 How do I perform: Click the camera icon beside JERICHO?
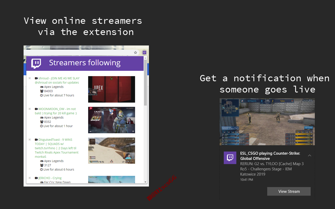(36, 178)
